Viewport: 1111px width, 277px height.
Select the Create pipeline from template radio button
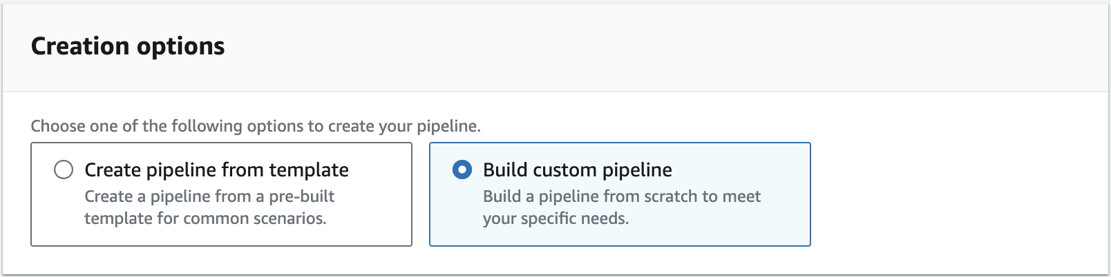click(64, 170)
